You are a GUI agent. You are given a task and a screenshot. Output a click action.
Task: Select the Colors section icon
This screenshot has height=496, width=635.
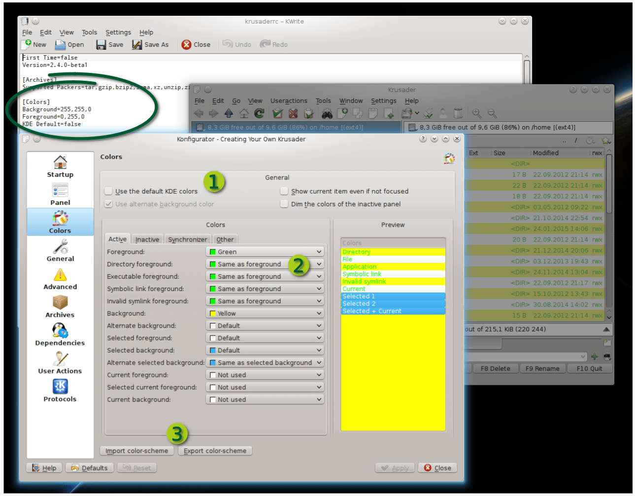60,222
